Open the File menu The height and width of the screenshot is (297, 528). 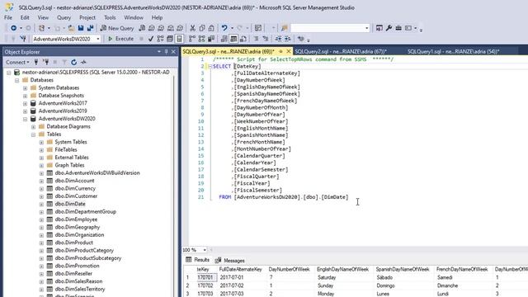(8, 17)
